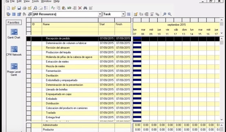This screenshot has width=226, height=132.
Task: Click the open folder toolbar icon
Action: click(x=14, y=8)
